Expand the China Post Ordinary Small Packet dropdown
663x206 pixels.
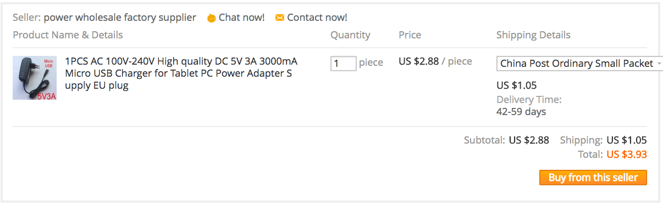click(x=579, y=64)
